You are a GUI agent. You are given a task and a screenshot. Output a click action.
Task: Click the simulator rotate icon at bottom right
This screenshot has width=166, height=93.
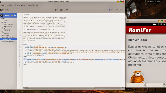(164, 85)
